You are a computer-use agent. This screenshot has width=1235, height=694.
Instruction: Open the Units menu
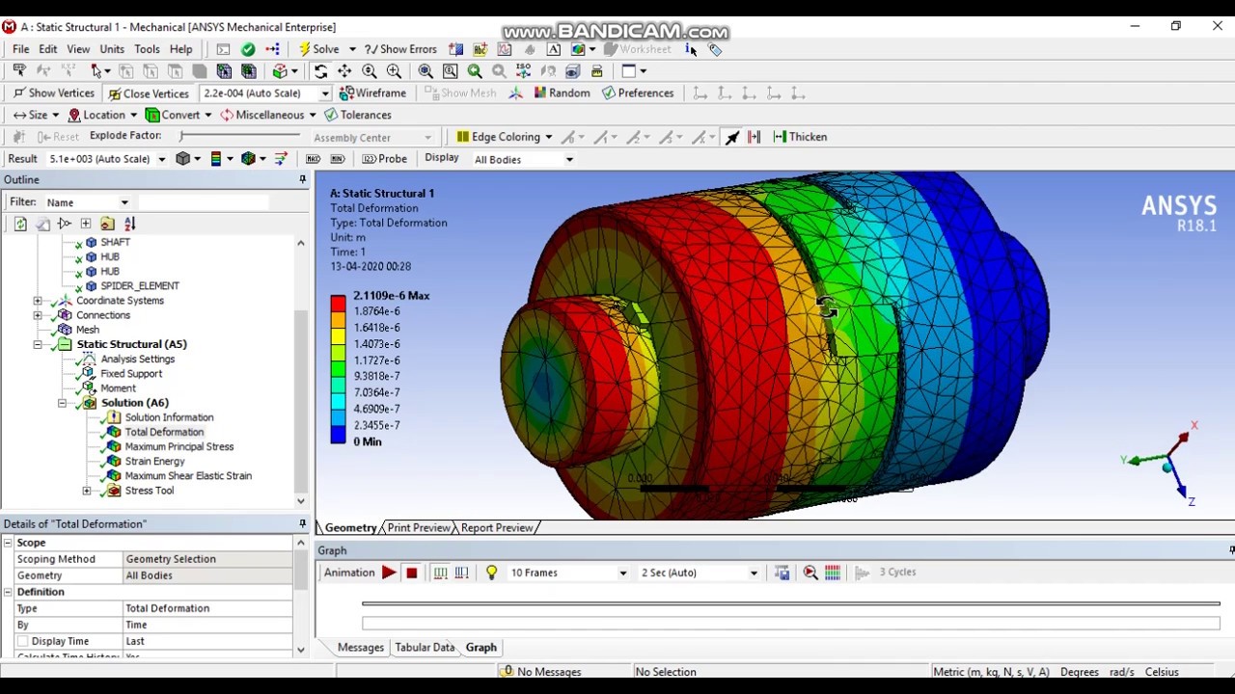coord(112,49)
